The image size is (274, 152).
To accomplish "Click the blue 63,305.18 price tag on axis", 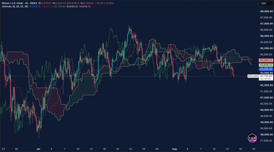I will [x=266, y=69].
